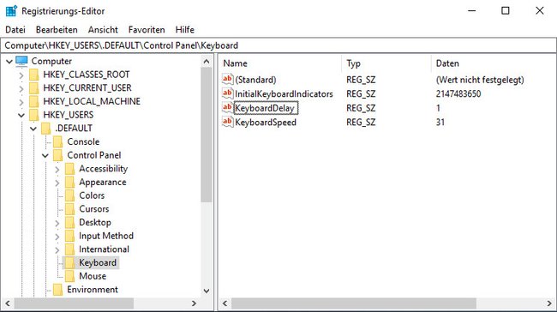Click the International folder icon
The image size is (557, 312).
click(x=69, y=249)
